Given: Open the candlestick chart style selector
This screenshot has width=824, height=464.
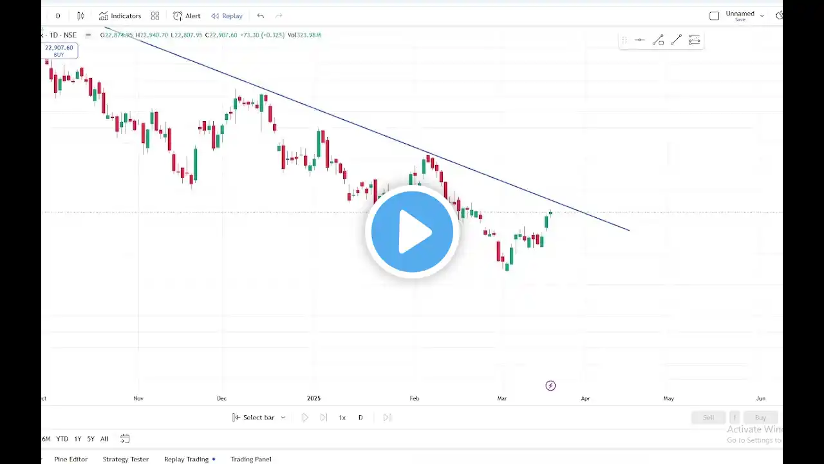Looking at the screenshot, I should click(80, 15).
